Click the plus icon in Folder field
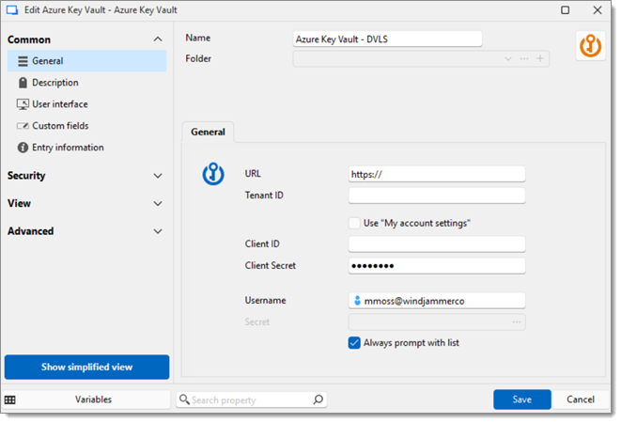 pyautogui.click(x=540, y=58)
